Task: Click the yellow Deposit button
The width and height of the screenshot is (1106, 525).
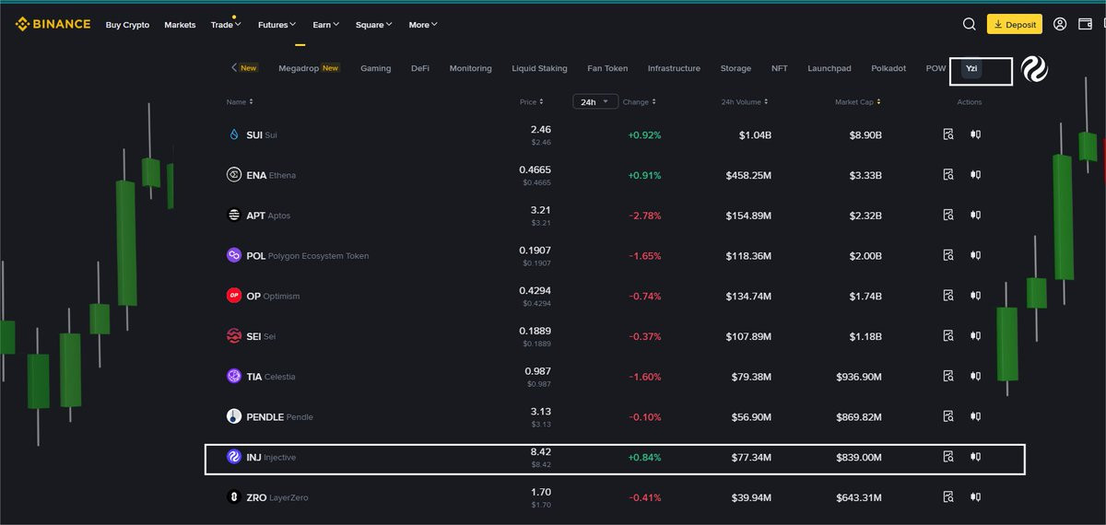Action: click(1014, 25)
